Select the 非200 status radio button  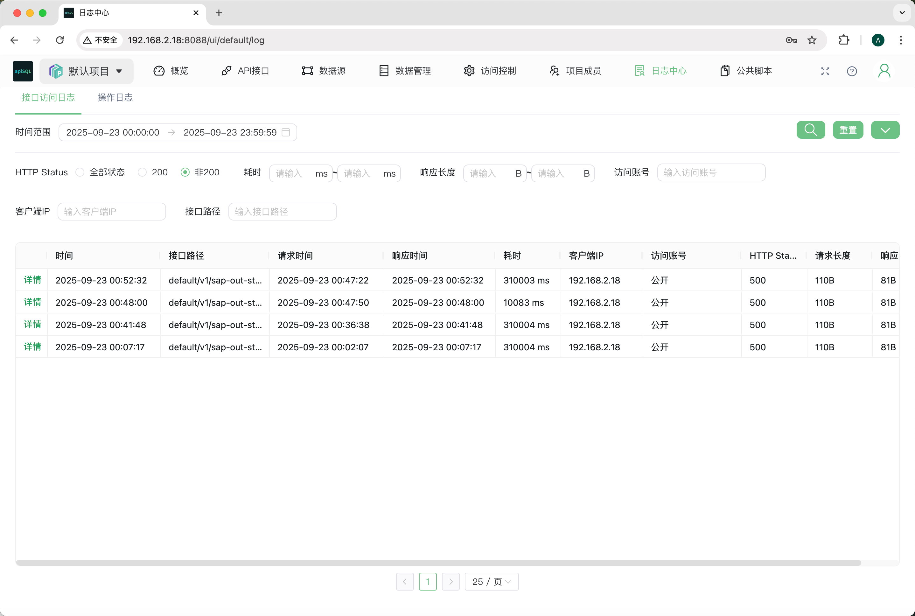(x=184, y=172)
